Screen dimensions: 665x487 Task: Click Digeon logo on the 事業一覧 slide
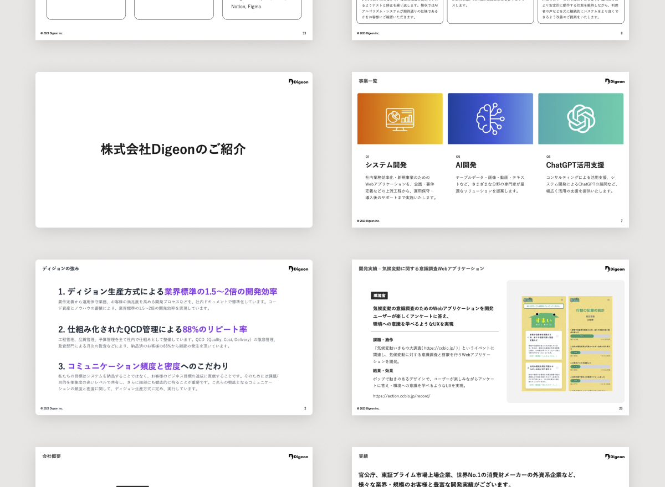coord(615,81)
